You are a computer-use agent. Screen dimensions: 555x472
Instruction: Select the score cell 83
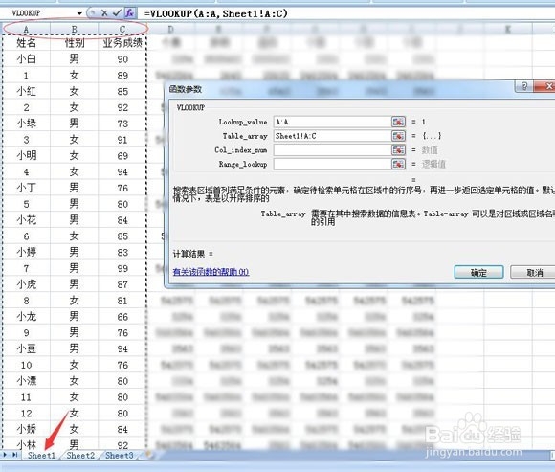click(x=122, y=252)
